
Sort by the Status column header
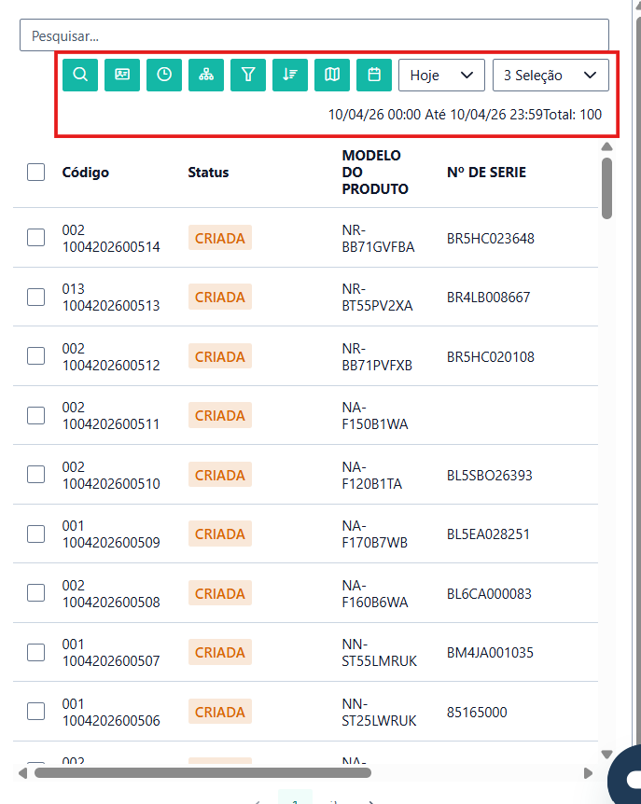tap(208, 173)
